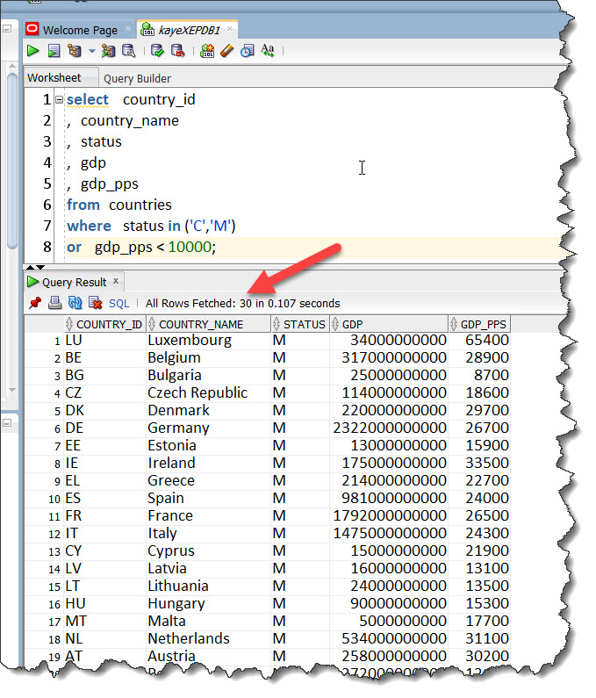Open SQL History with the clock icon
The height and width of the screenshot is (698, 596).
(x=247, y=51)
